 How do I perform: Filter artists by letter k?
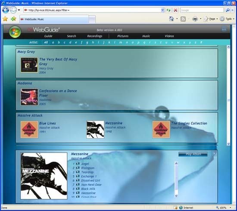[x=109, y=43]
